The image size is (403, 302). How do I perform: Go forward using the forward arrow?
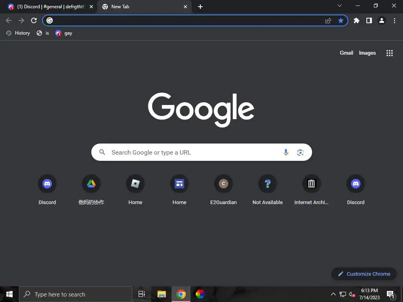coord(21,20)
